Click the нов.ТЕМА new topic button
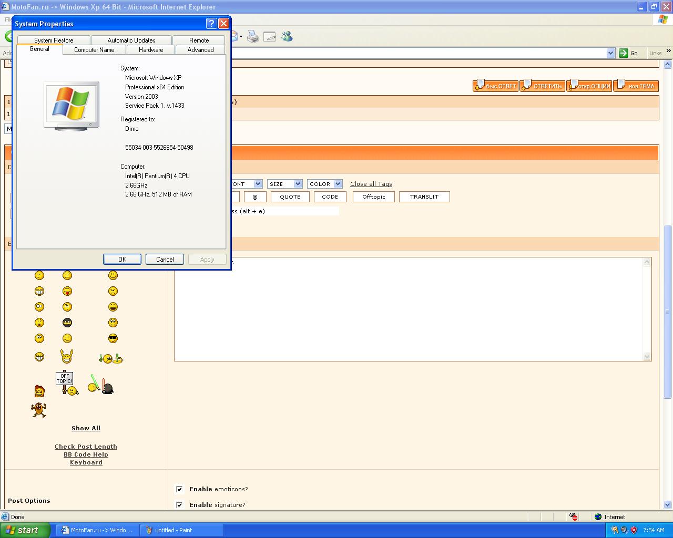673x538 pixels. (636, 86)
